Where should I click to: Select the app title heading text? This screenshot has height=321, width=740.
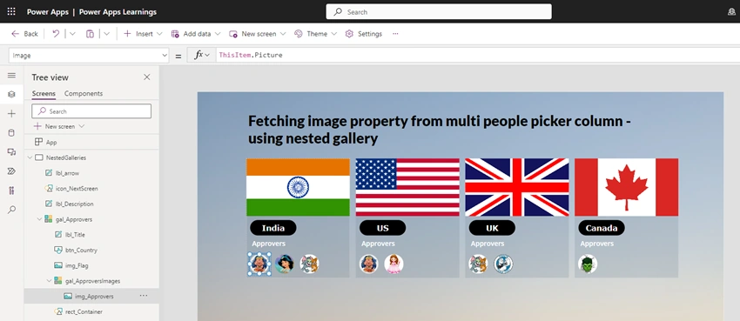[440, 130]
